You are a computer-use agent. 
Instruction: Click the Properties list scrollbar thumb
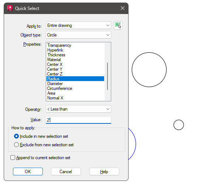tap(107, 76)
